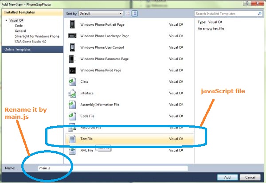
Task: Click the Windows Phone Panorama Page icon
Action: click(x=72, y=59)
